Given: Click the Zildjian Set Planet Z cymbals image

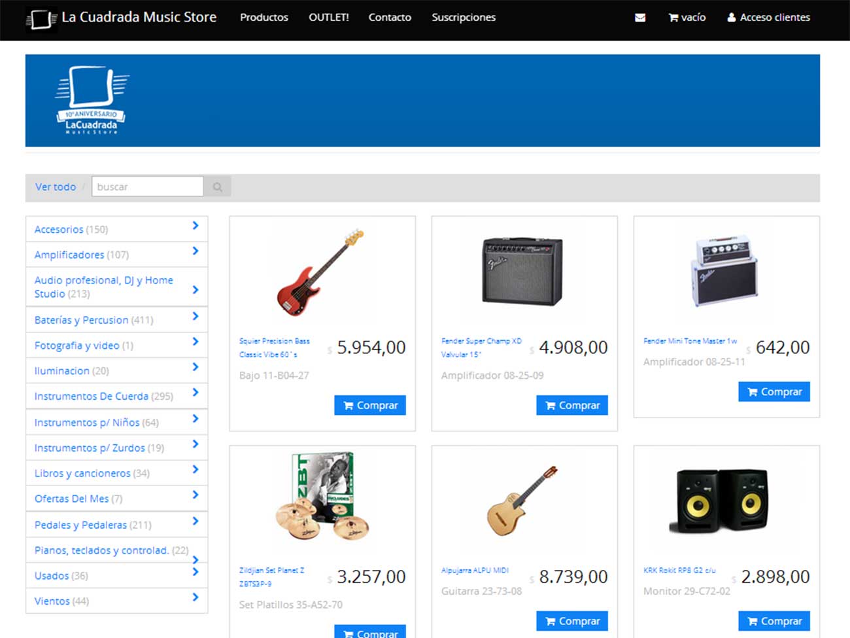Looking at the screenshot, I should (x=322, y=497).
